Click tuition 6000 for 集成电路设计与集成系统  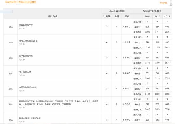tap(127, 120)
